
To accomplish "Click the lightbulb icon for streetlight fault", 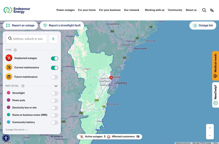I will click(x=45, y=25).
